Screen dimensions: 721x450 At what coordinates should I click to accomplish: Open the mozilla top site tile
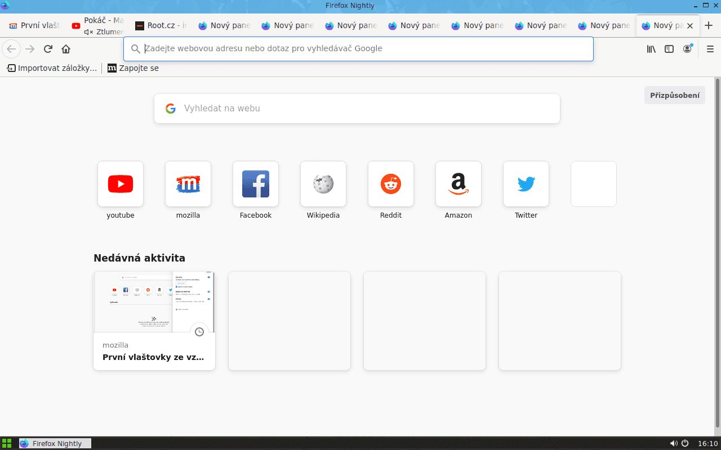[188, 184]
